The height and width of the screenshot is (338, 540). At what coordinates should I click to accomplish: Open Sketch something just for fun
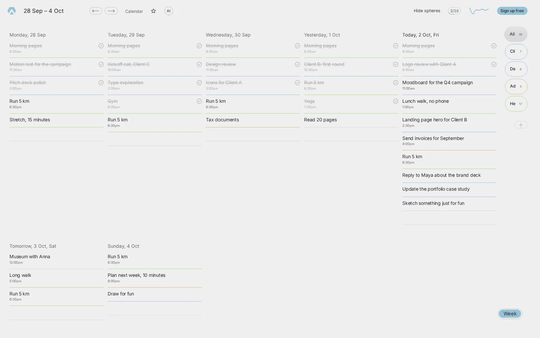click(x=449, y=203)
